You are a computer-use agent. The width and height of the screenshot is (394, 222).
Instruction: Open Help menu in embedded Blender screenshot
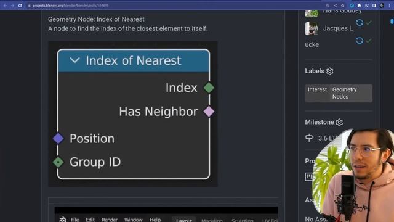point(155,220)
